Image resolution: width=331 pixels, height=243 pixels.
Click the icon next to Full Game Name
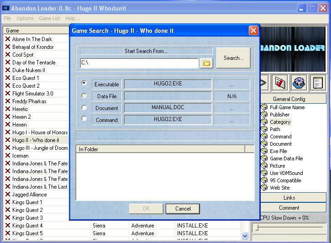pyautogui.click(x=264, y=107)
